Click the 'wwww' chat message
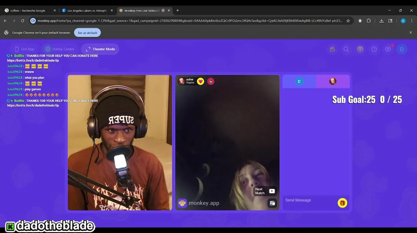Image resolution: width=417 pixels, height=233 pixels. click(x=29, y=72)
